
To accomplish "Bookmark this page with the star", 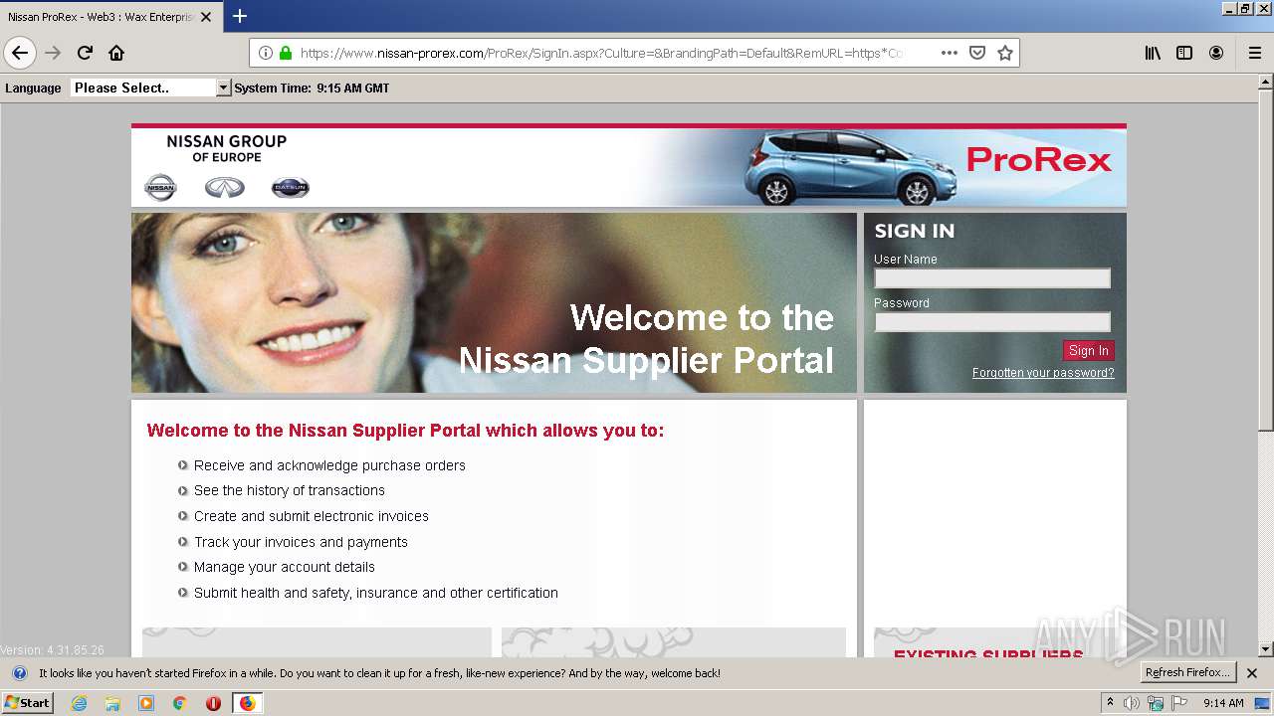I will pyautogui.click(x=1005, y=53).
